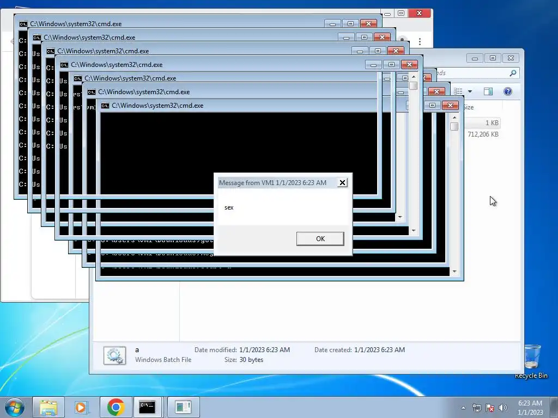558x418 pixels.
Task: Open the Windows Start menu orb
Action: tap(15, 407)
